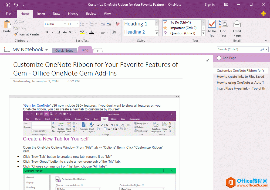This screenshot has height=190, width=270.
Task: Apply the Heading 2 style
Action: pos(134,32)
